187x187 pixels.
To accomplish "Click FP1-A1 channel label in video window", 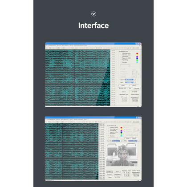I will pyautogui.click(x=102, y=124).
